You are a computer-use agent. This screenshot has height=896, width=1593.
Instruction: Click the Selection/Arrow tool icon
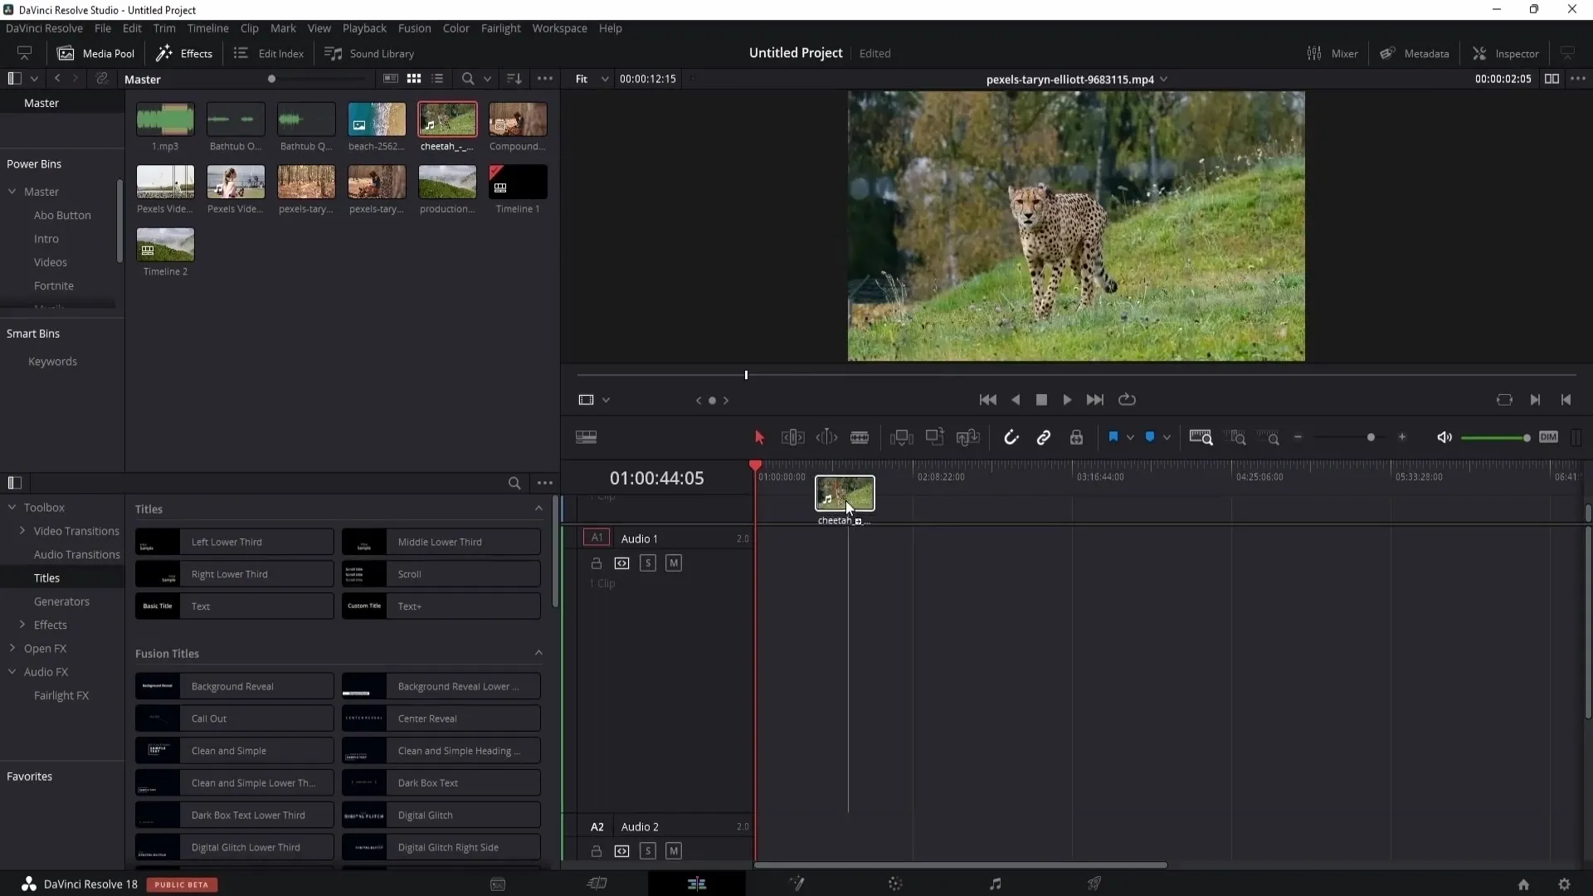tap(759, 437)
